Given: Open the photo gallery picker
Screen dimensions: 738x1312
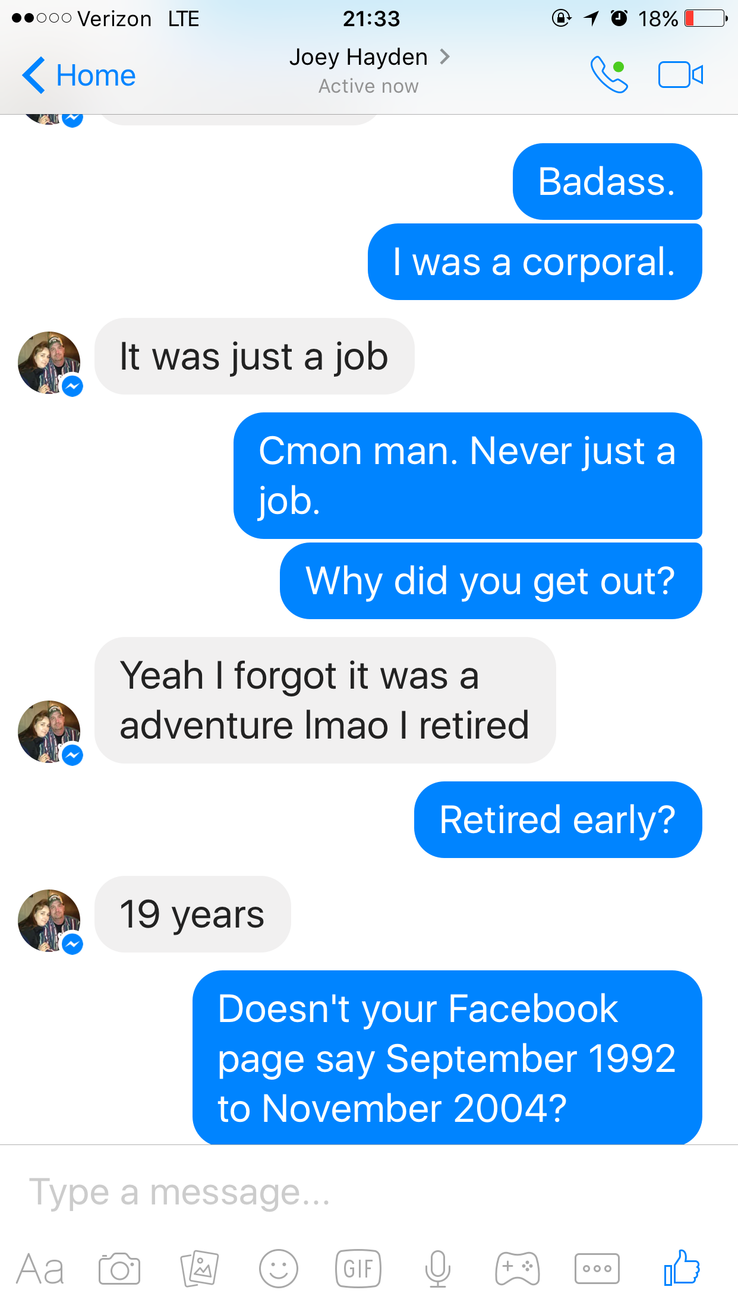Looking at the screenshot, I should click(200, 1269).
